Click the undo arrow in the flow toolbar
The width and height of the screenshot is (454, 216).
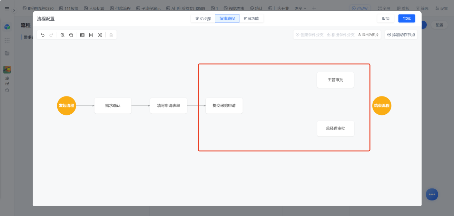click(42, 35)
